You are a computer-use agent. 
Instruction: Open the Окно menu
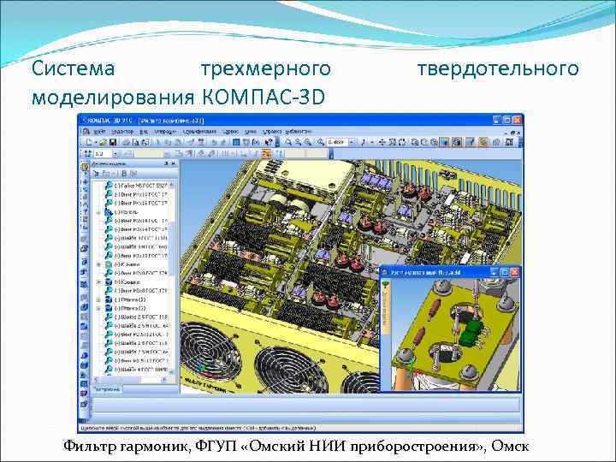click(250, 132)
